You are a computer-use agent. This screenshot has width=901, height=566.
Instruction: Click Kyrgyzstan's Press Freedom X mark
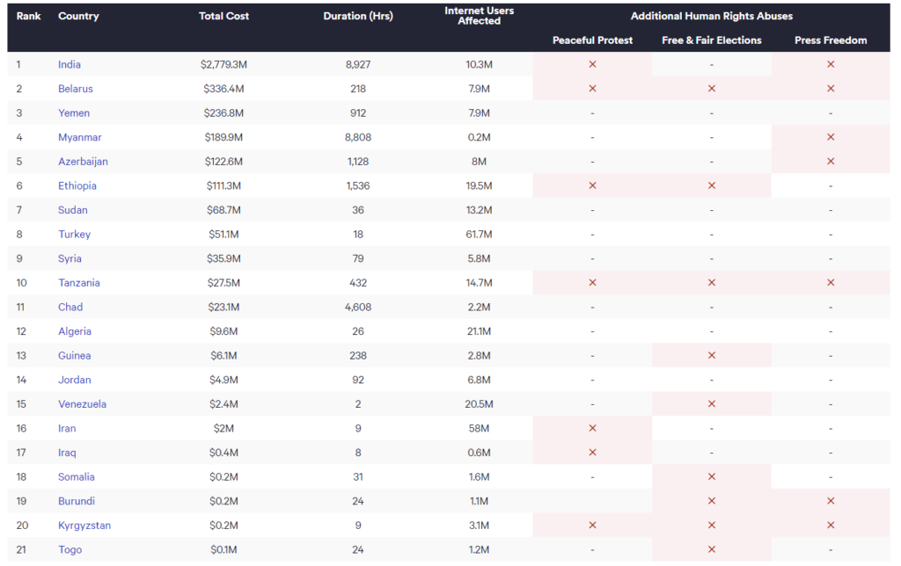pos(831,526)
